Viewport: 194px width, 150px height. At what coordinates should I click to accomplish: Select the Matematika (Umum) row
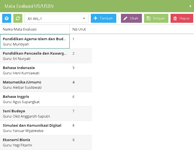(35, 85)
